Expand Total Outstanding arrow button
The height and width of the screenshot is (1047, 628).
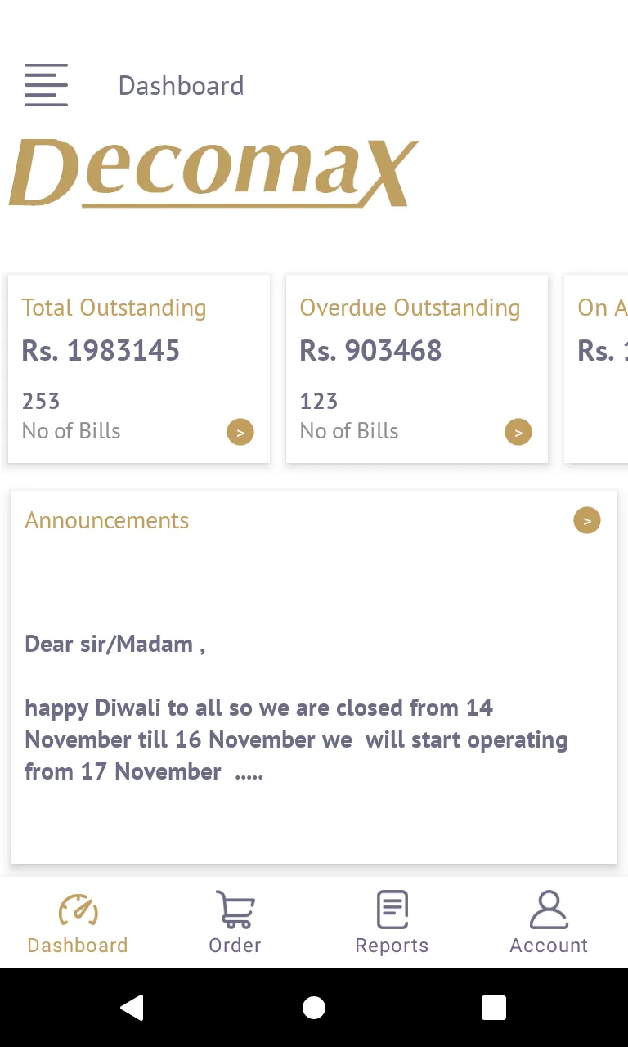point(240,432)
